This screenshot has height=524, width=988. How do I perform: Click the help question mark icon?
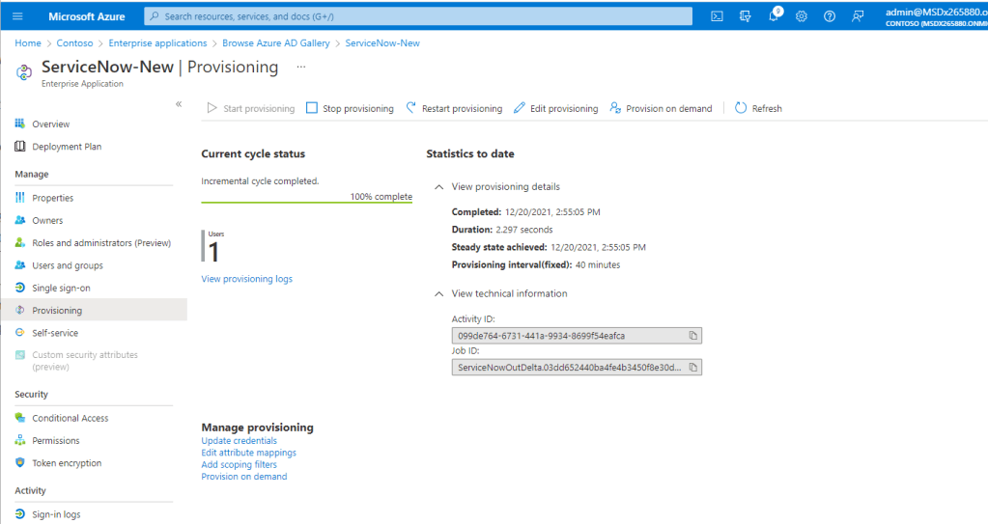pos(829,16)
